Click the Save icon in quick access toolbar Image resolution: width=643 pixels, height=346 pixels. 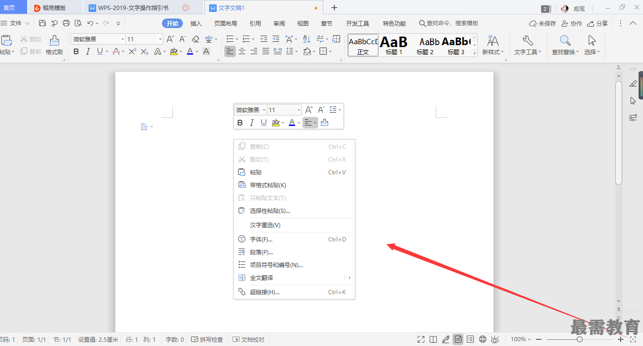tap(42, 23)
